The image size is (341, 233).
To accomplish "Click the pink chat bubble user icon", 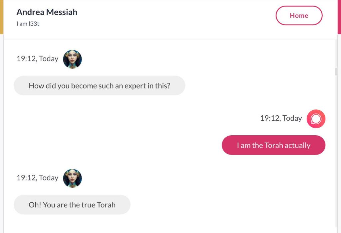I will pyautogui.click(x=316, y=119).
